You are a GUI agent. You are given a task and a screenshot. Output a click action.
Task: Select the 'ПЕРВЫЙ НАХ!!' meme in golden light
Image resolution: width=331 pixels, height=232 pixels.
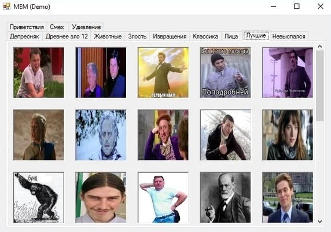point(163,72)
